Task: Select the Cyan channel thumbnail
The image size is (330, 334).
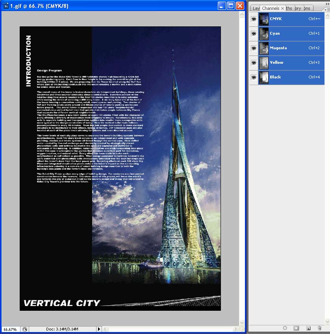Action: [264, 33]
